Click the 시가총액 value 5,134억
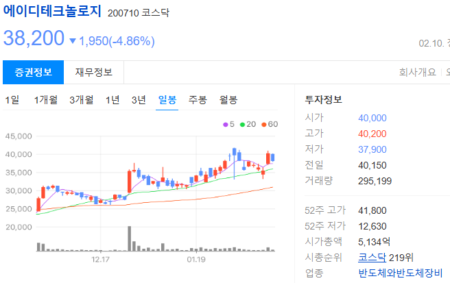450x283 pixels. (374, 242)
